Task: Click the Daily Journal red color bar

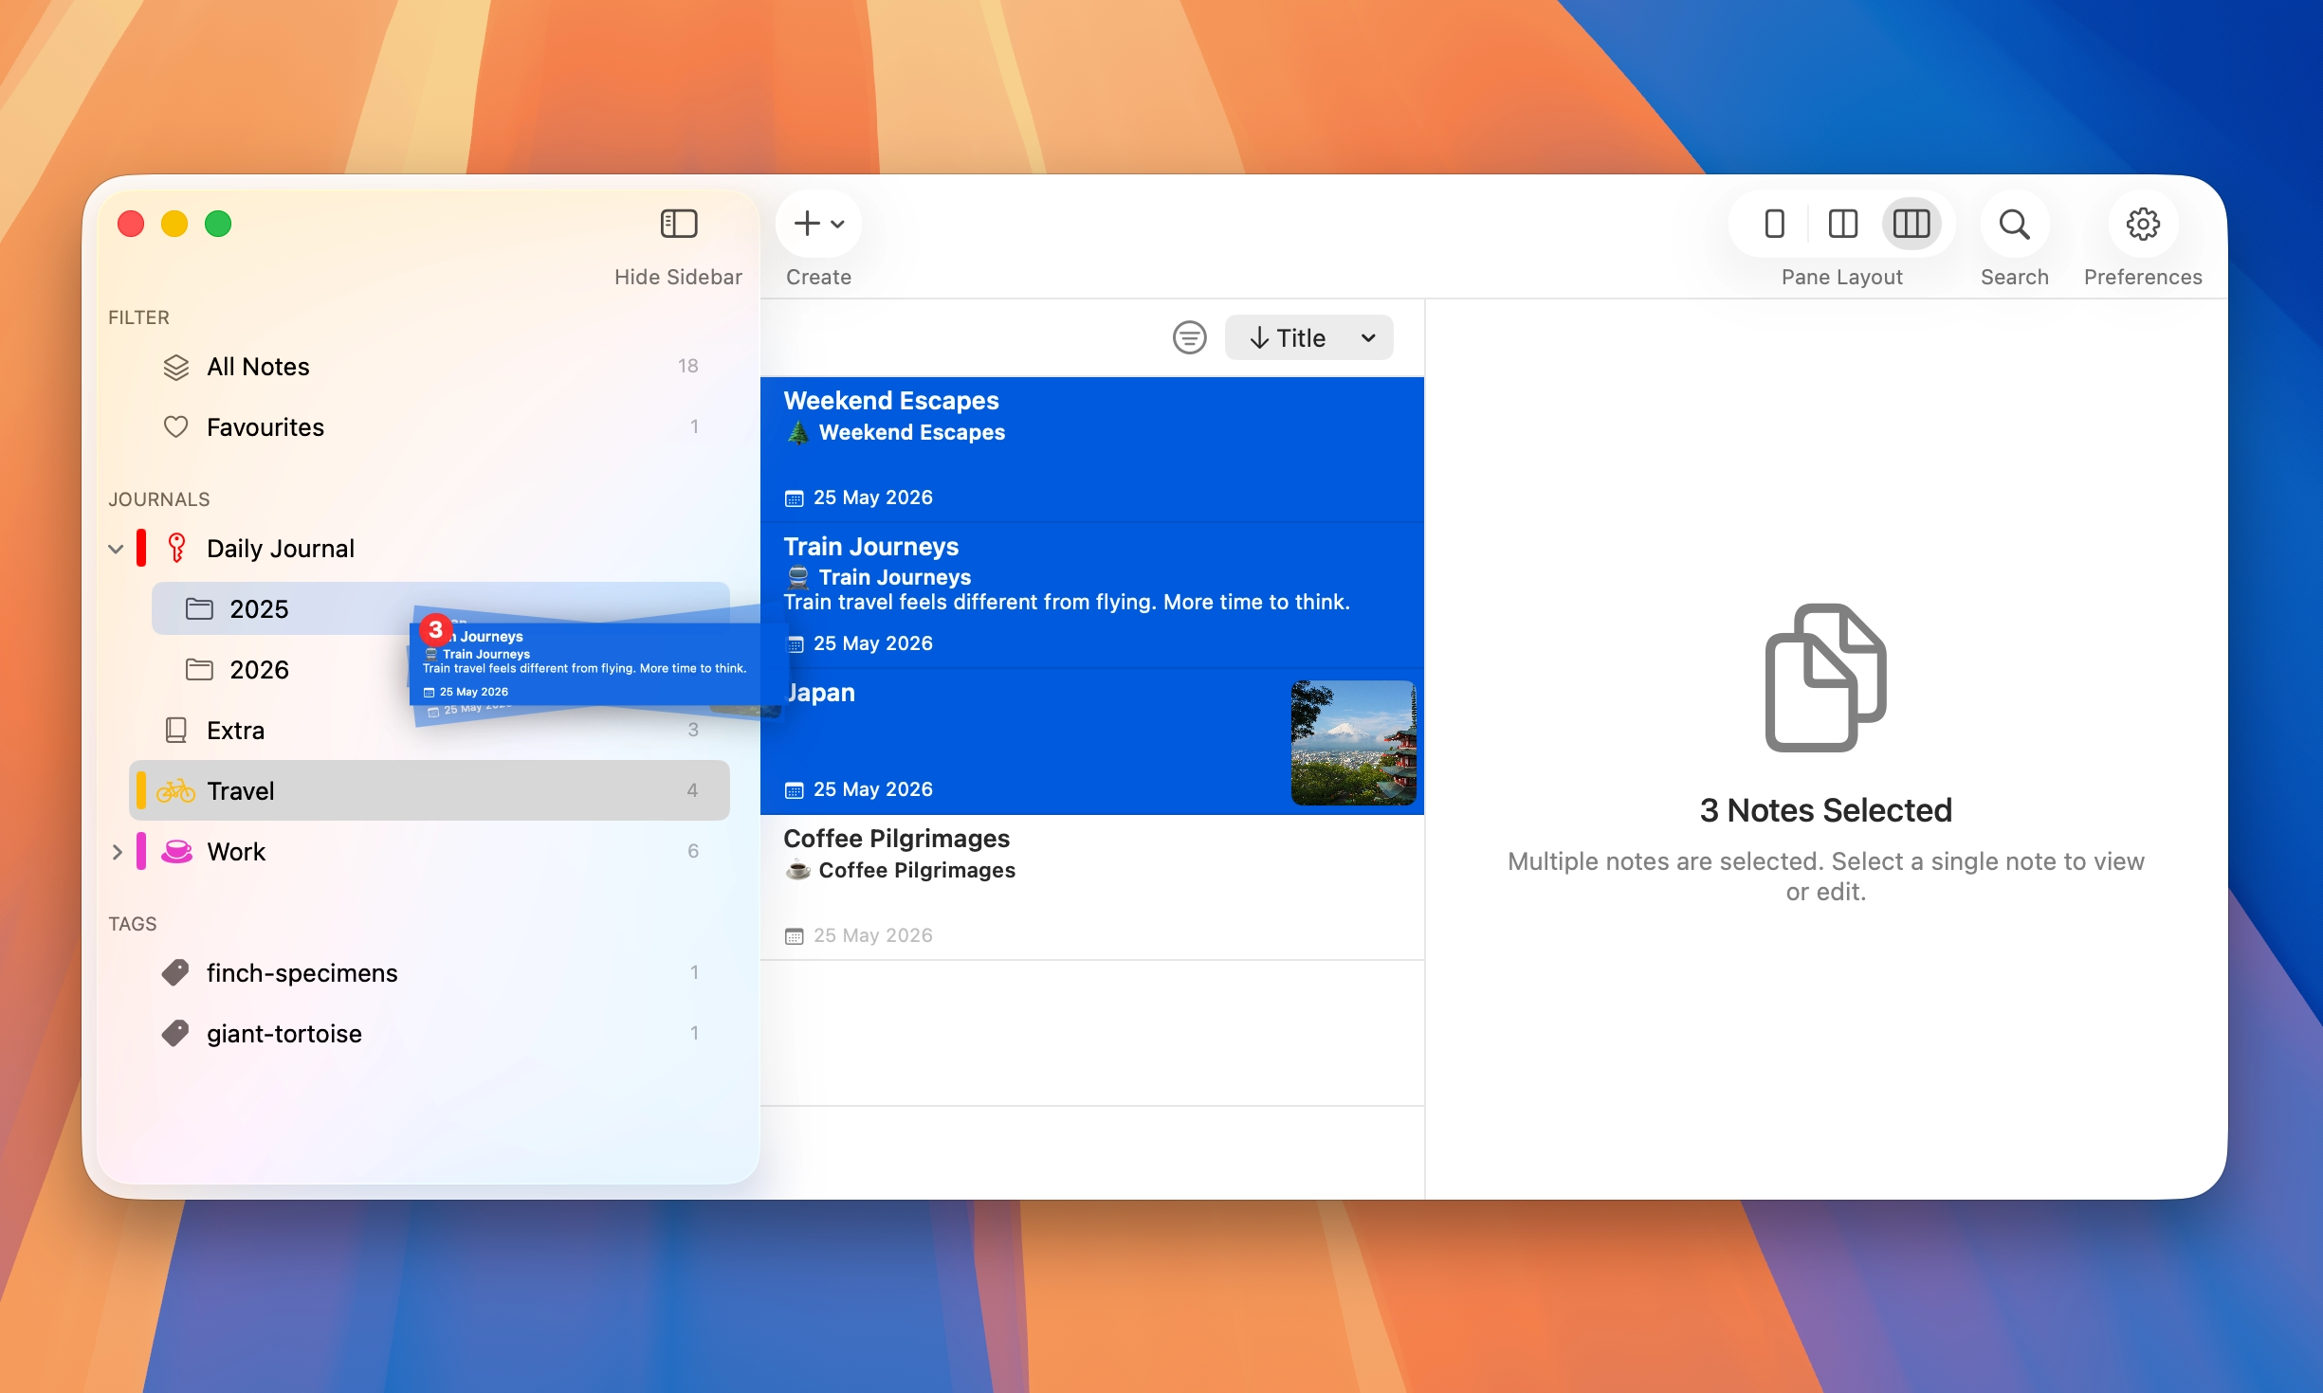Action: [x=141, y=549]
